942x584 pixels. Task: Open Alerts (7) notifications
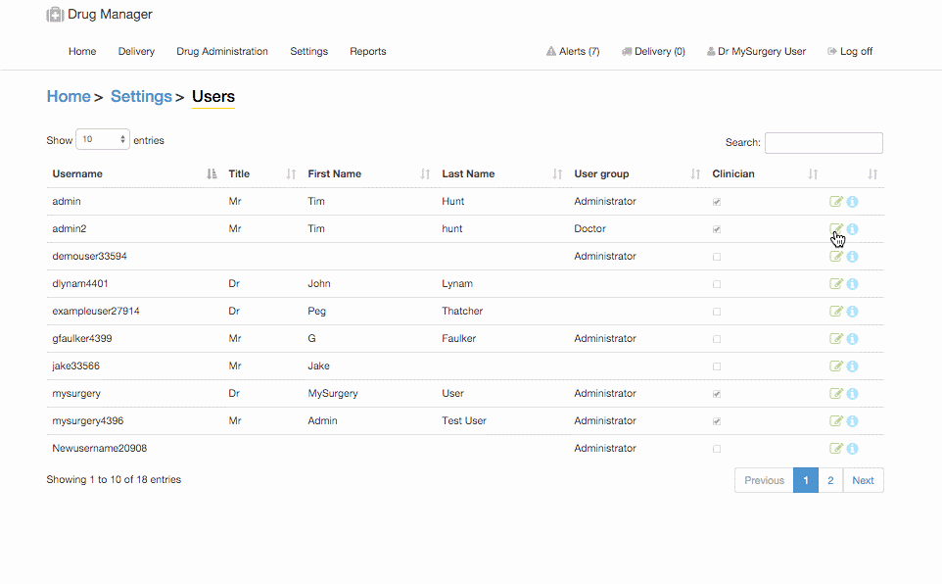[x=573, y=51]
